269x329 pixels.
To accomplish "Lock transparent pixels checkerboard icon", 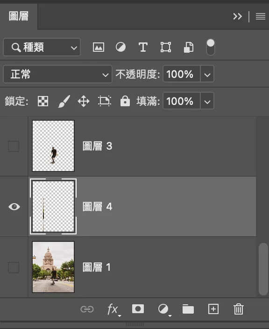I will [43, 101].
